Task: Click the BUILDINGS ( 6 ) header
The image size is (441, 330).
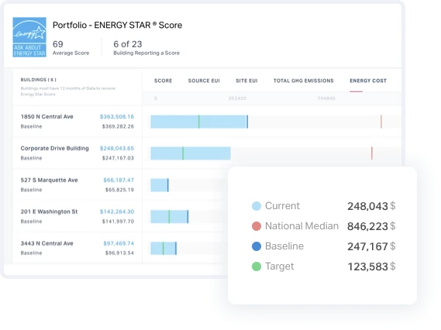Action: tap(39, 80)
